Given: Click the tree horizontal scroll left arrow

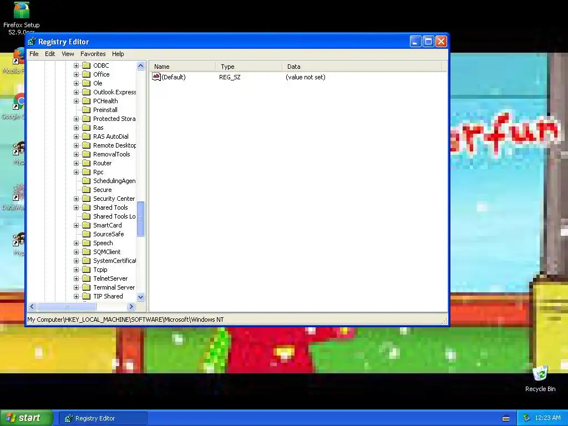Looking at the screenshot, I should (32, 306).
